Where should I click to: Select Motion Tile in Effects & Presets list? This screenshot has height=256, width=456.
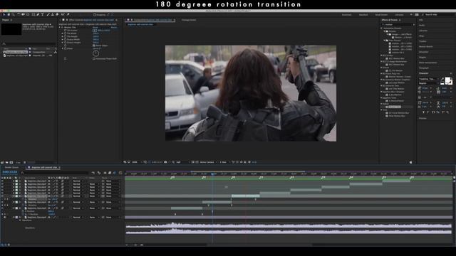coord(394,107)
